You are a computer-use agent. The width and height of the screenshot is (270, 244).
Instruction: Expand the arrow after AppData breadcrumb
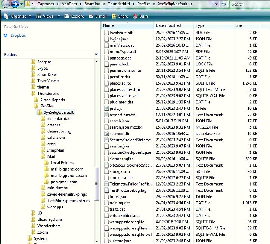pyautogui.click(x=80, y=4)
